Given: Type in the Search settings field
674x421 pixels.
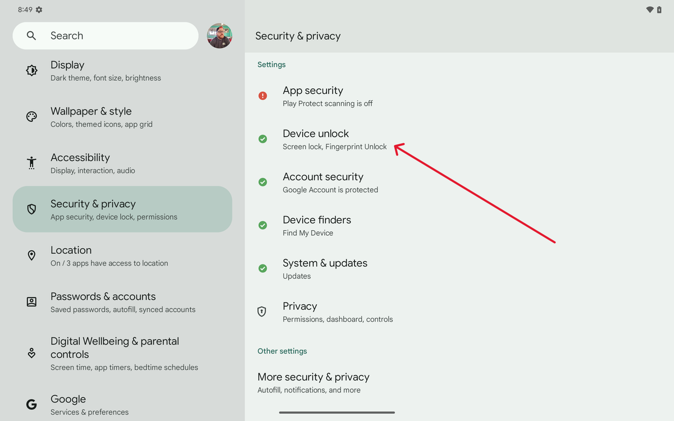Looking at the screenshot, I should 112,36.
